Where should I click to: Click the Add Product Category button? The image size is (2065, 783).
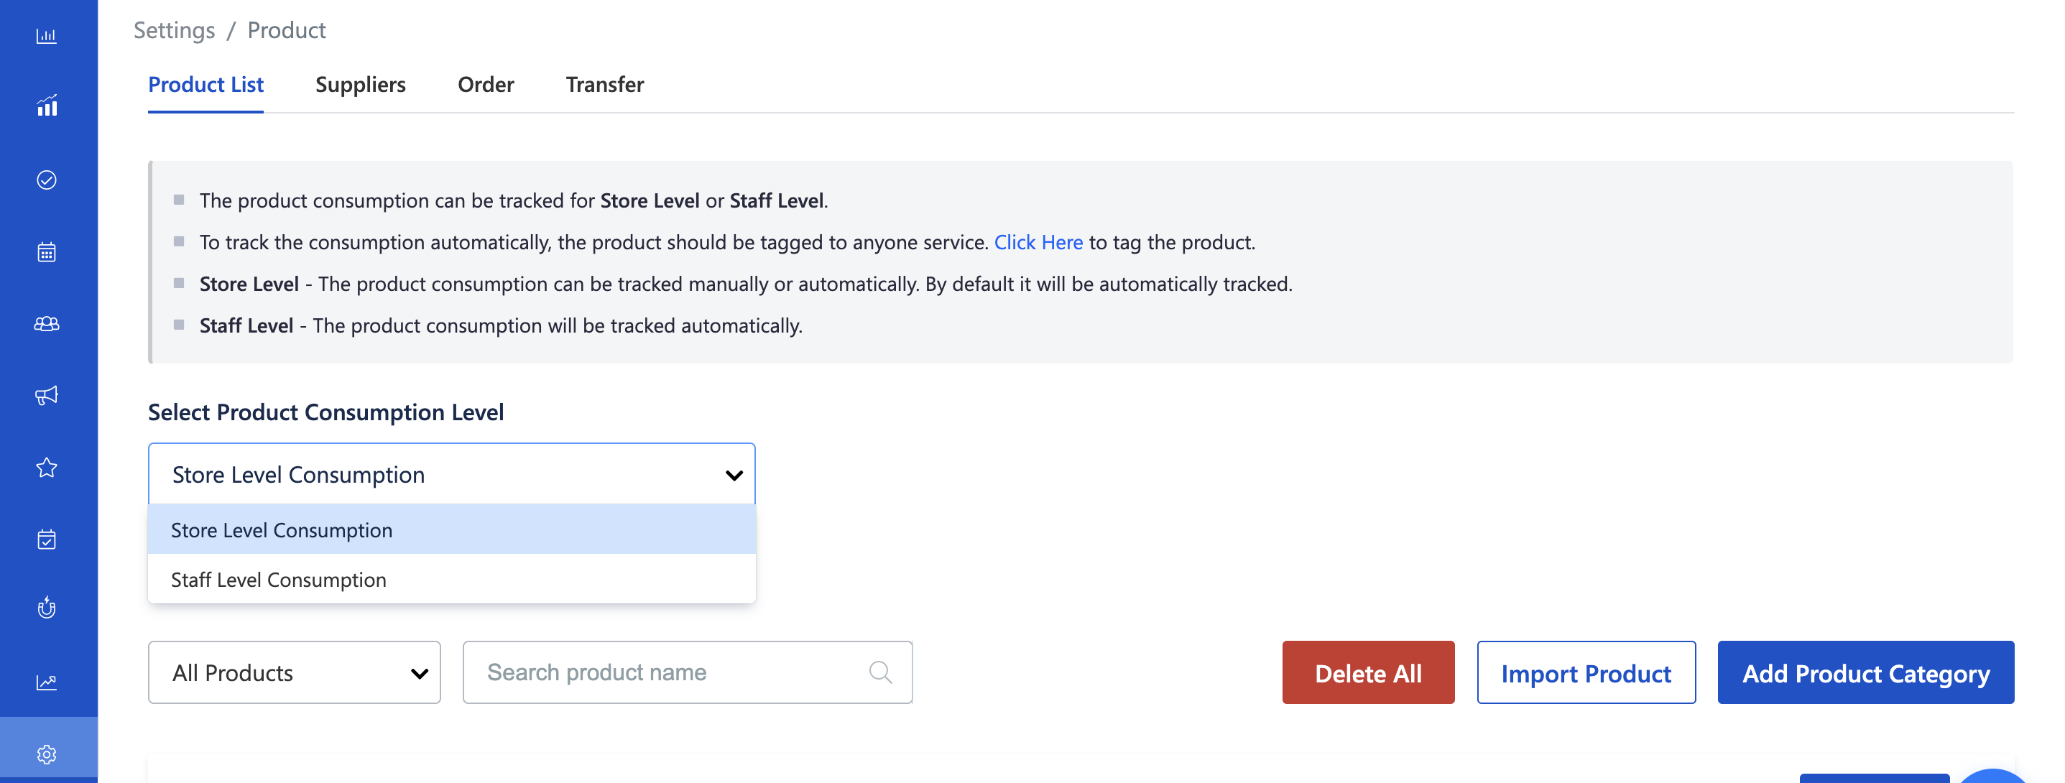coord(1865,673)
